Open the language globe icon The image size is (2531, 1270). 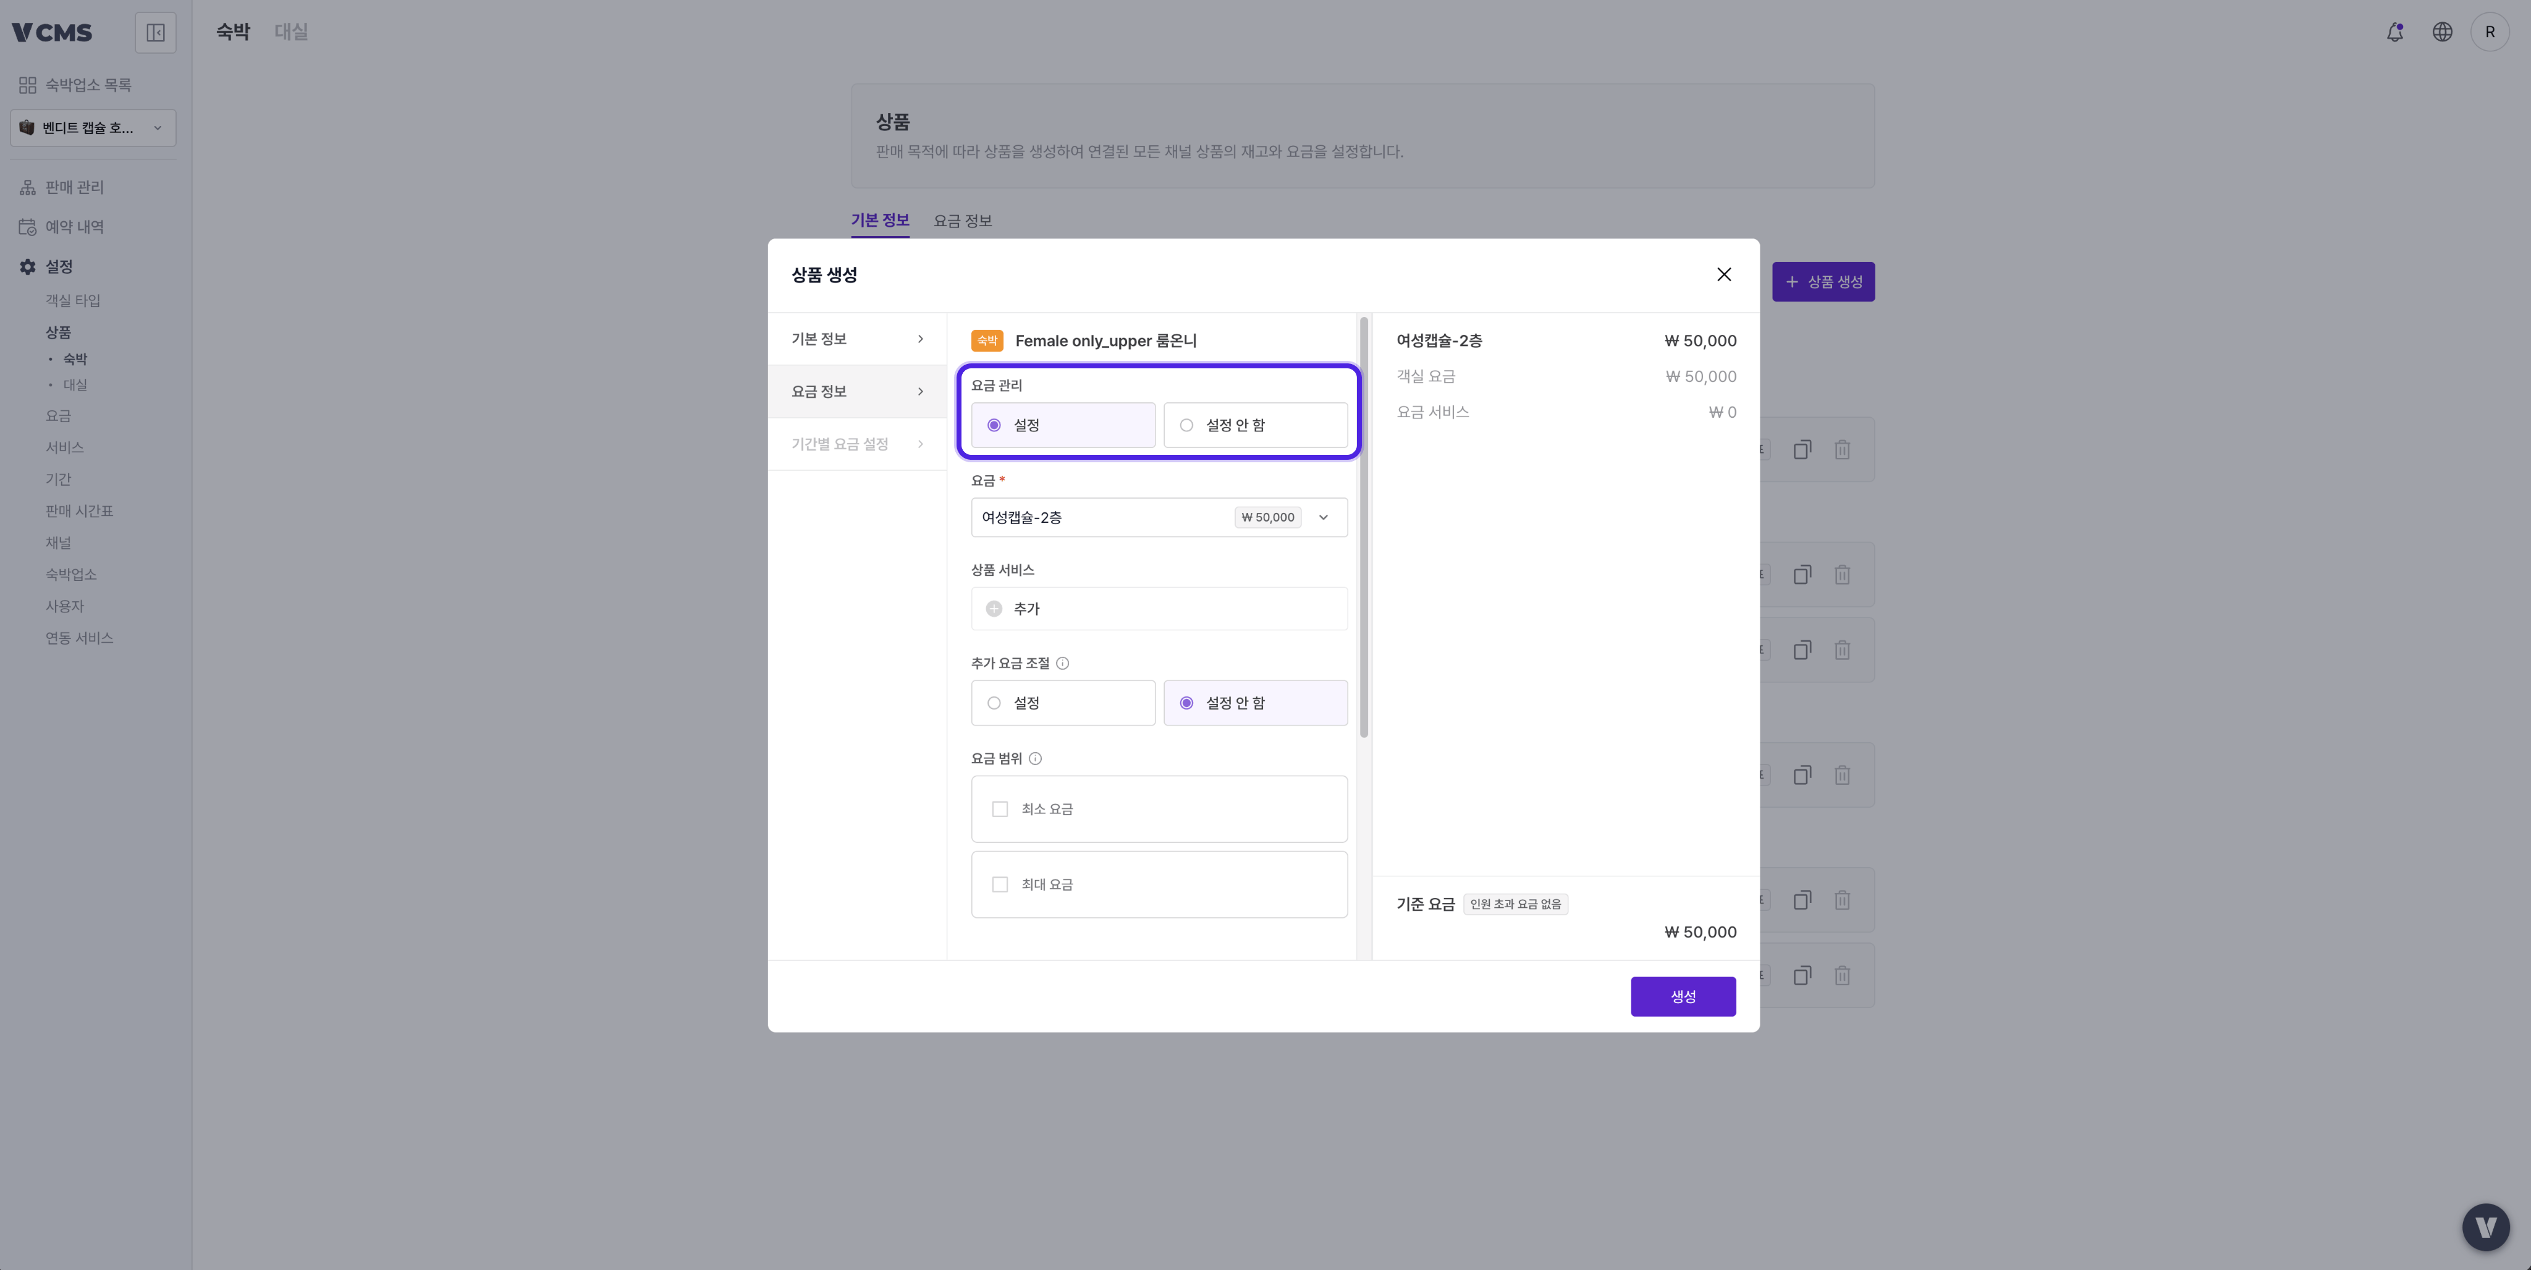[x=2441, y=32]
